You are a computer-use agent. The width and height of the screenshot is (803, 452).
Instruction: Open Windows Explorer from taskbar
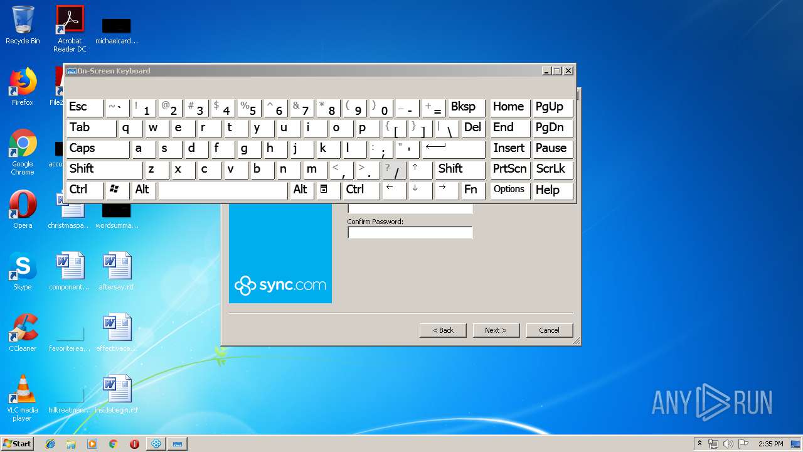[x=71, y=444]
